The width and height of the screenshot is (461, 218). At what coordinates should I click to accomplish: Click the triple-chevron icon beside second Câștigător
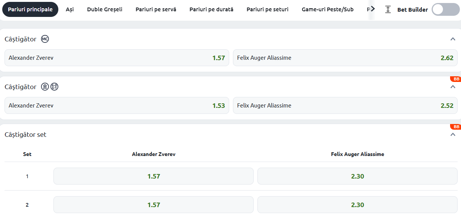click(45, 87)
